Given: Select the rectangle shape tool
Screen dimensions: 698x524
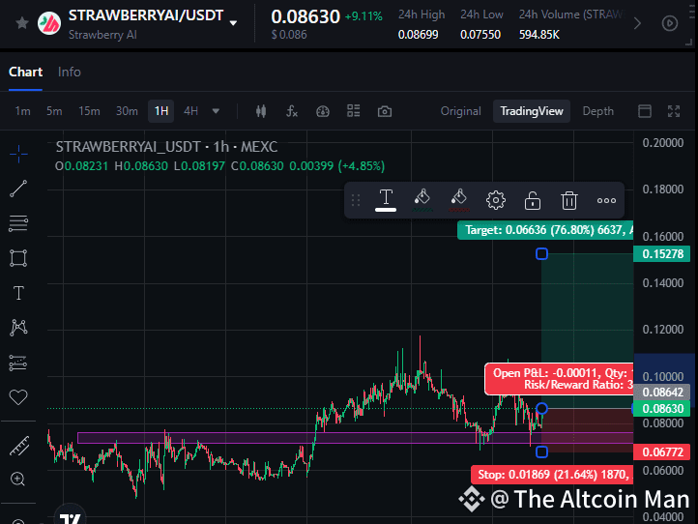Looking at the screenshot, I should coord(18,258).
